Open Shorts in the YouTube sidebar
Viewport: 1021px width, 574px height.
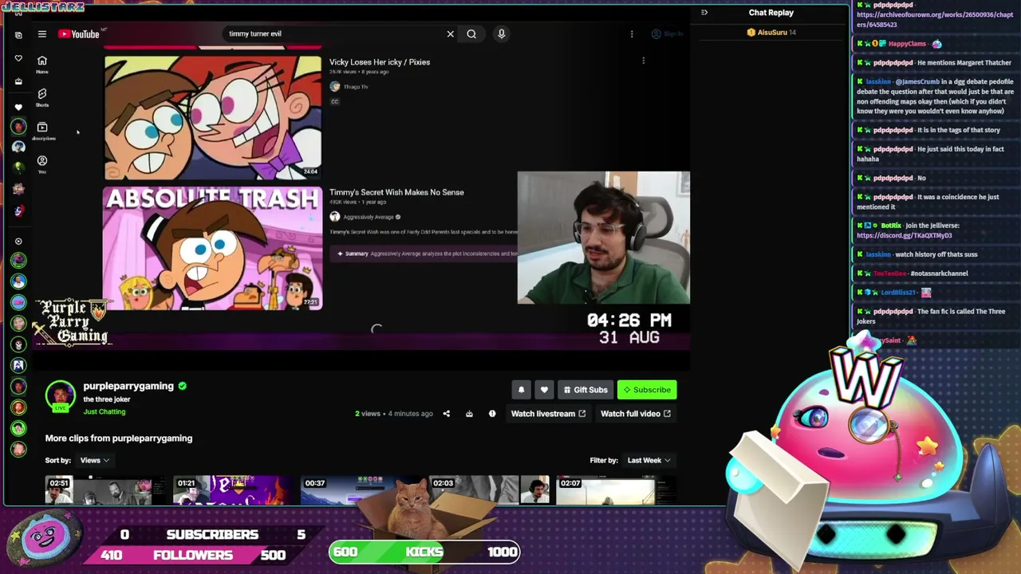click(x=42, y=97)
